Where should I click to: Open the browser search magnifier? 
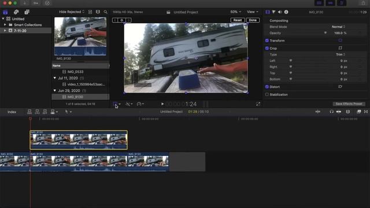(x=105, y=12)
